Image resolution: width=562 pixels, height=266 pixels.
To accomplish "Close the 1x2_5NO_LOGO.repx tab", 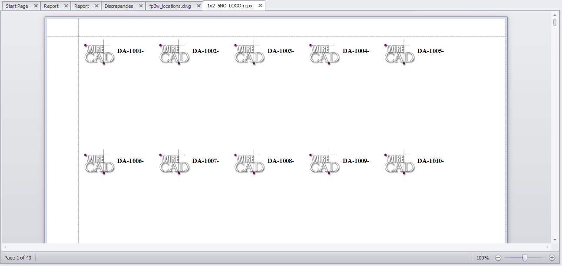I will pos(260,6).
